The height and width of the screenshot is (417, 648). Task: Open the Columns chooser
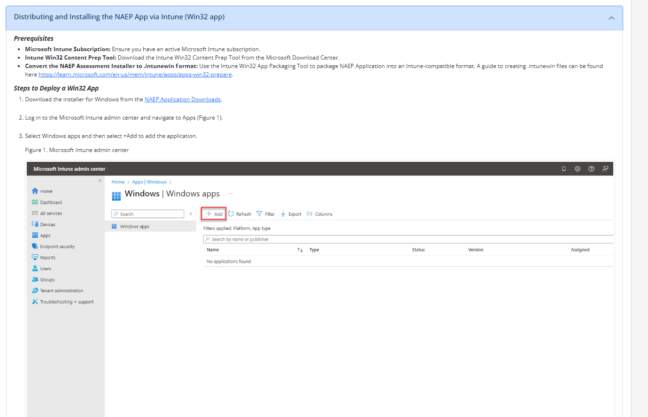[319, 214]
